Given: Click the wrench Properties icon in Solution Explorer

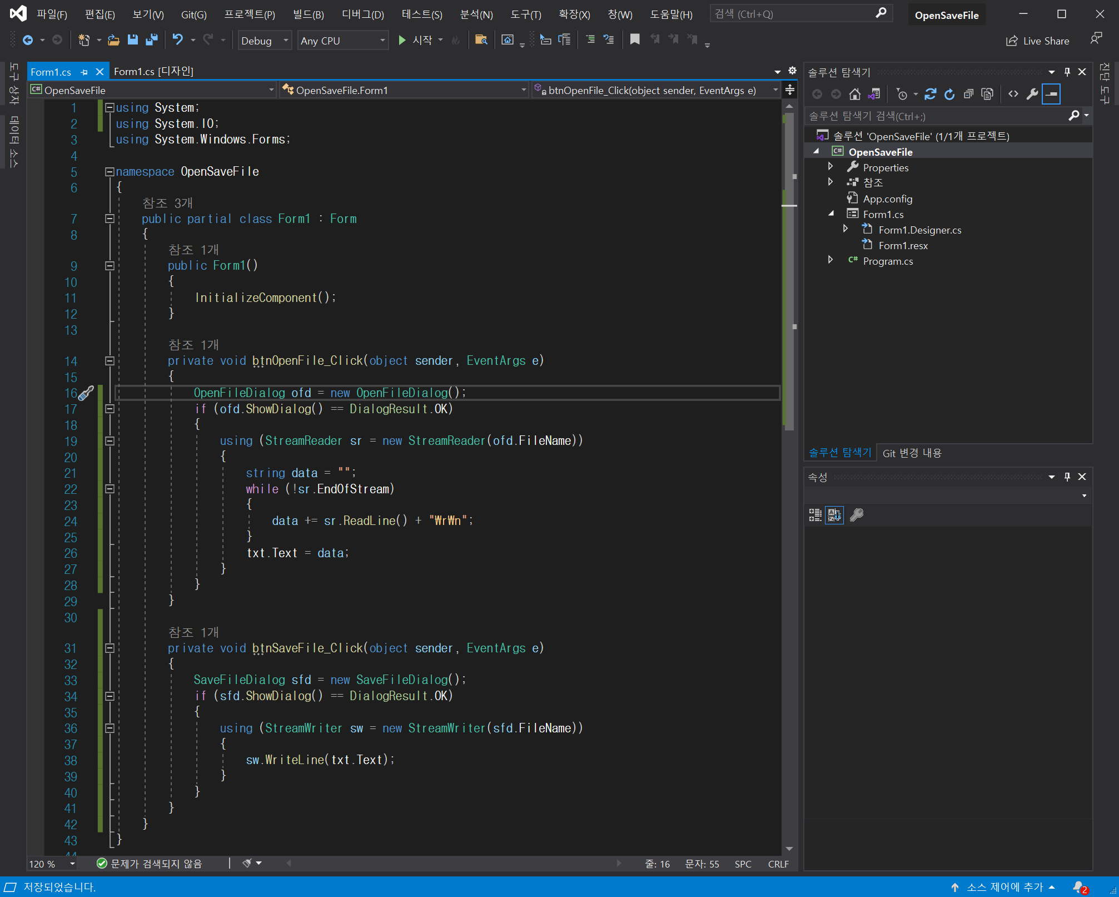Looking at the screenshot, I should point(1032,95).
